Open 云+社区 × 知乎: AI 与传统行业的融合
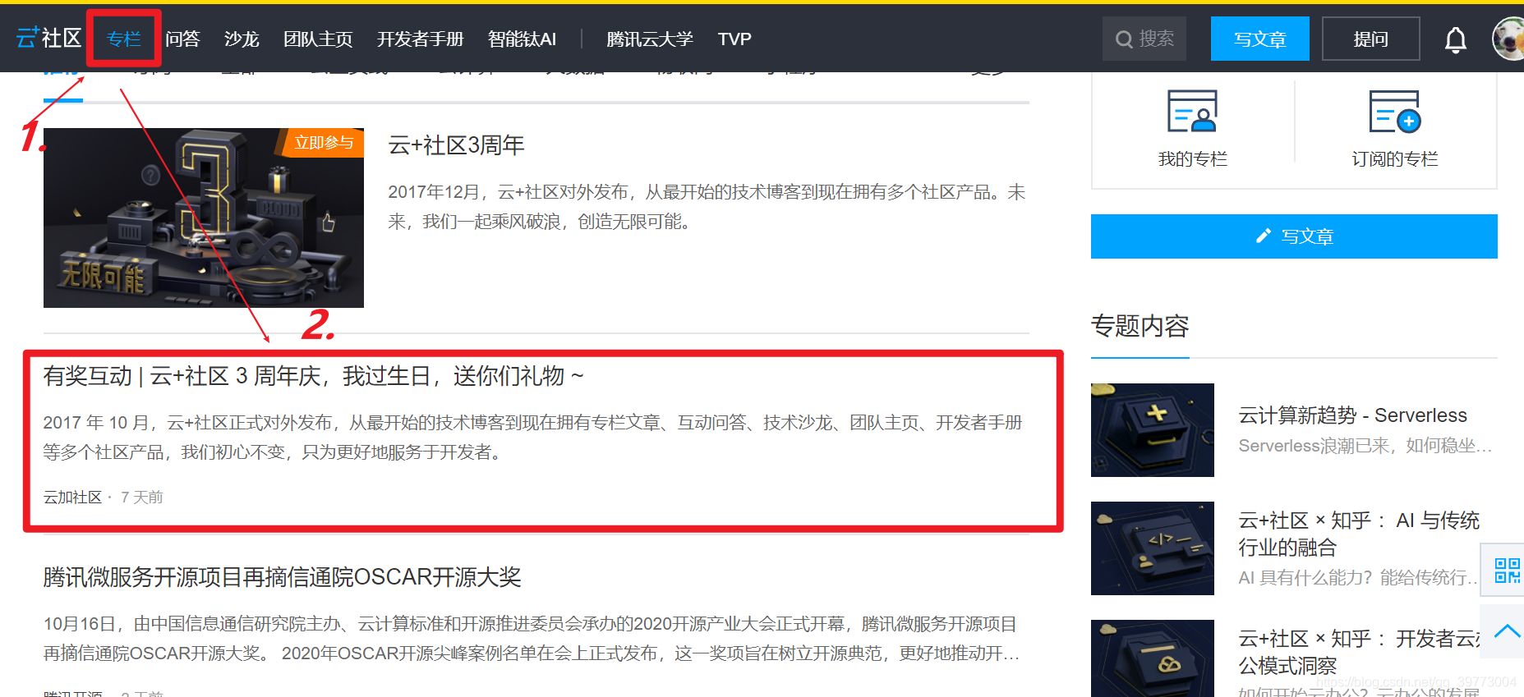 tap(1359, 534)
